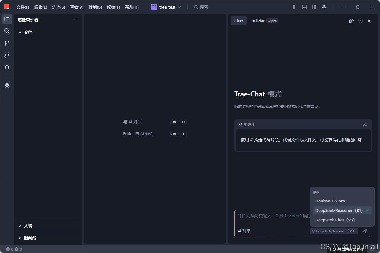Viewport: 380px width, 253px height.
Task: Open the chat history clock icon
Action: coord(360,21)
